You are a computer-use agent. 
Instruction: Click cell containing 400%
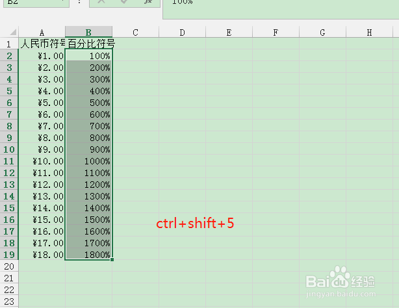(88, 90)
